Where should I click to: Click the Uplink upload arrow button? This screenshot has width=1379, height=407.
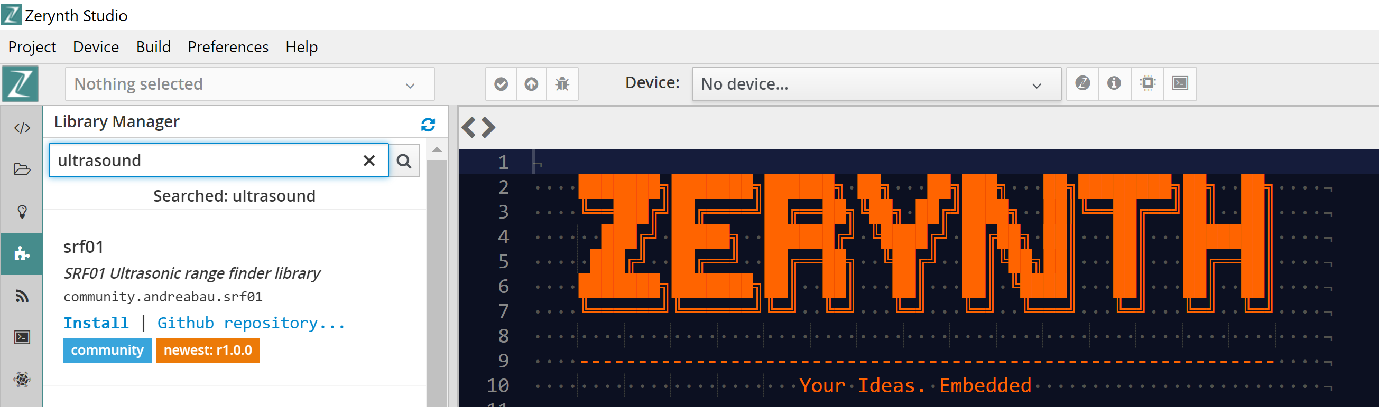tap(531, 84)
